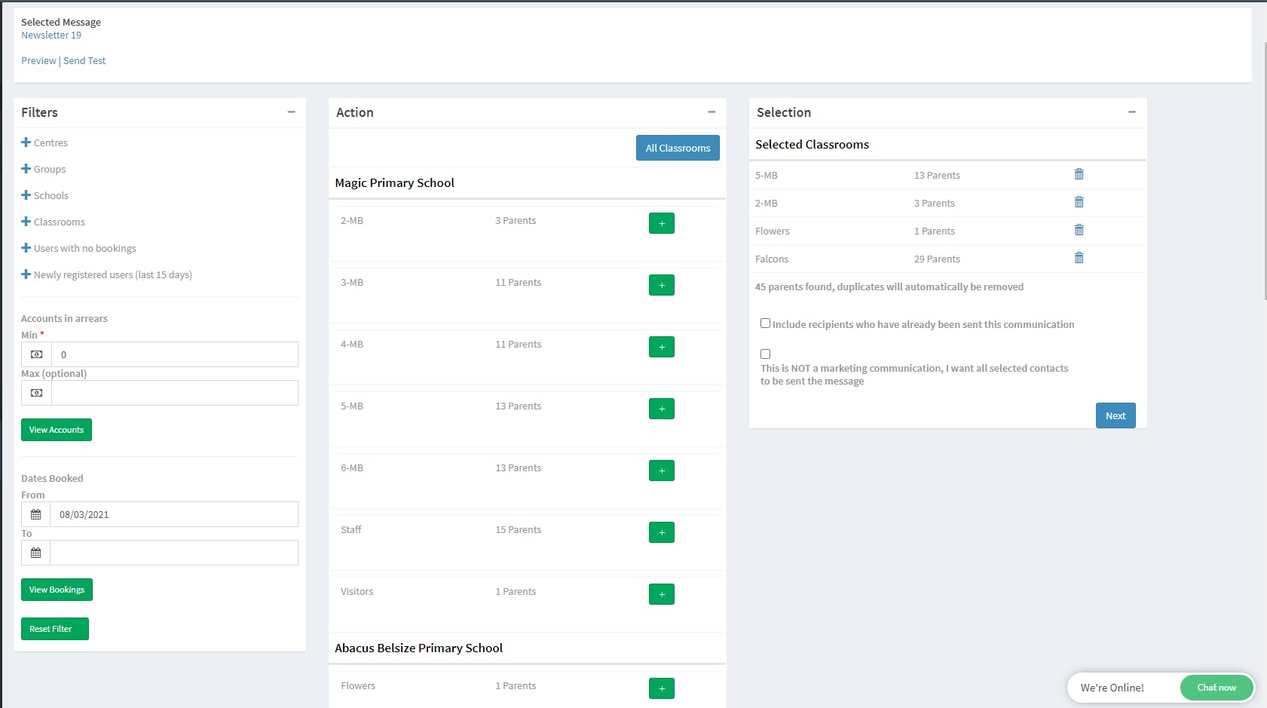Add Visitors with the green plus icon

[x=661, y=594]
